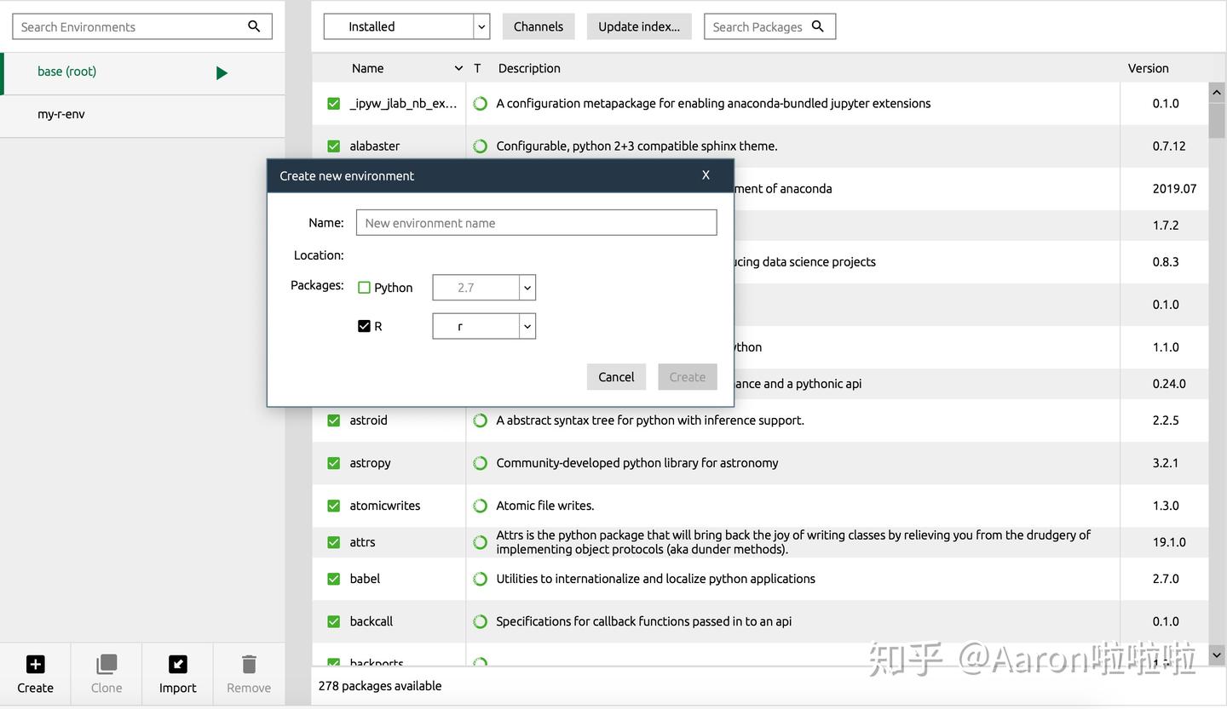Image resolution: width=1227 pixels, height=709 pixels.
Task: Click the green status icon beside astropy
Action: (480, 462)
